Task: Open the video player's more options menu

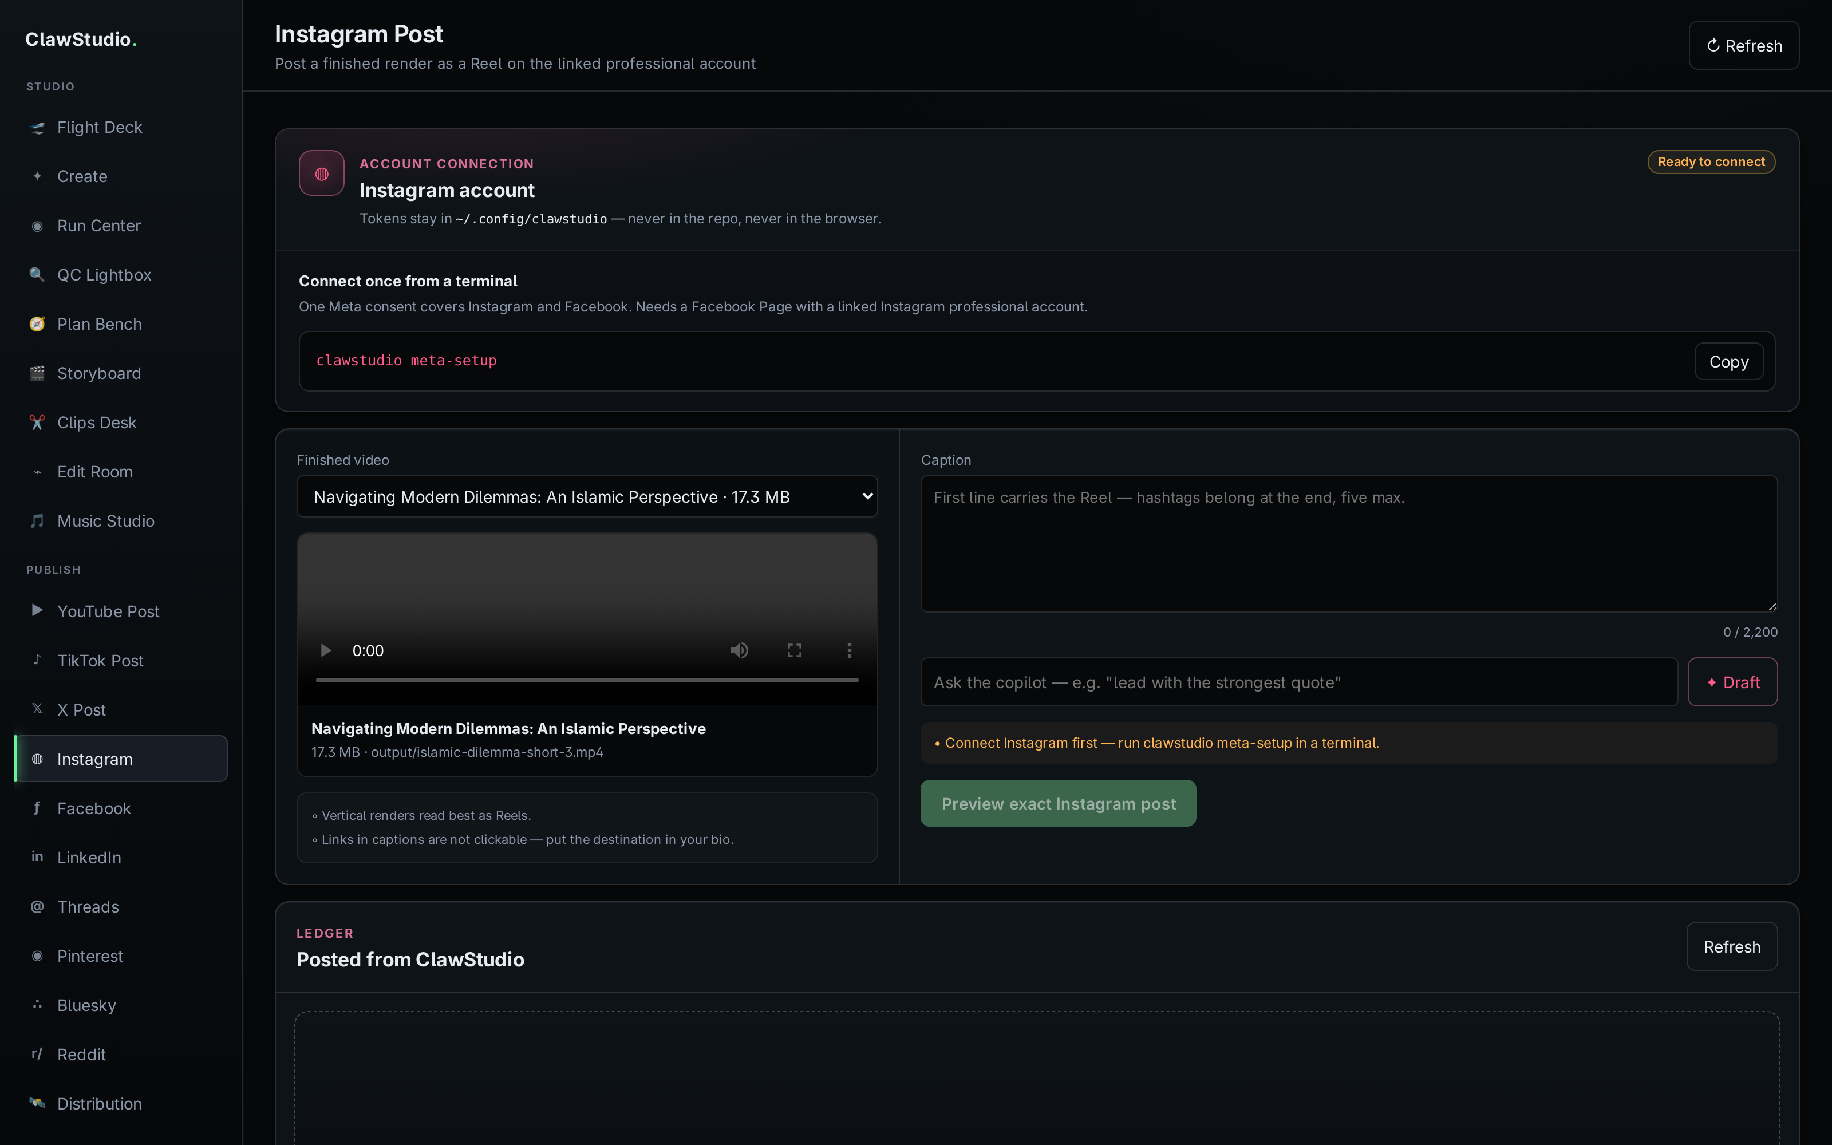Action: point(850,650)
